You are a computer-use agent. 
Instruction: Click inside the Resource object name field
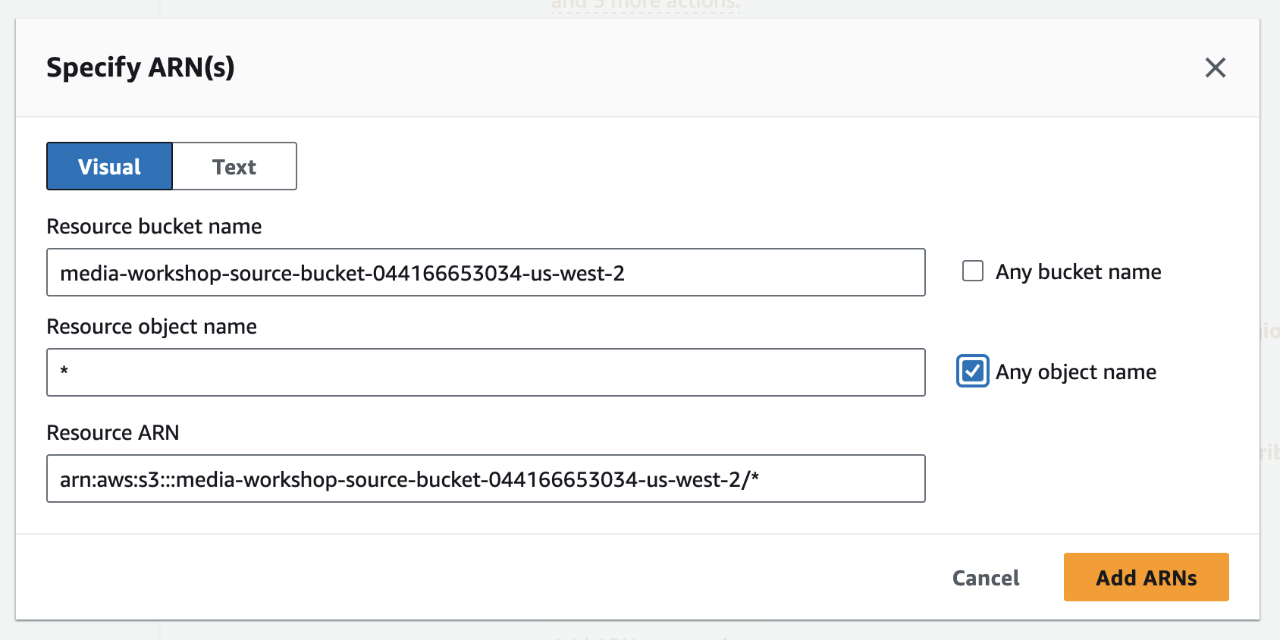pos(485,372)
